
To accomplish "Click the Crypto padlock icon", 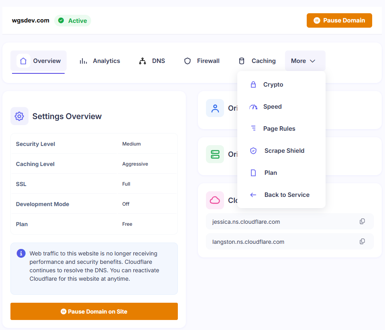I will tap(253, 85).
